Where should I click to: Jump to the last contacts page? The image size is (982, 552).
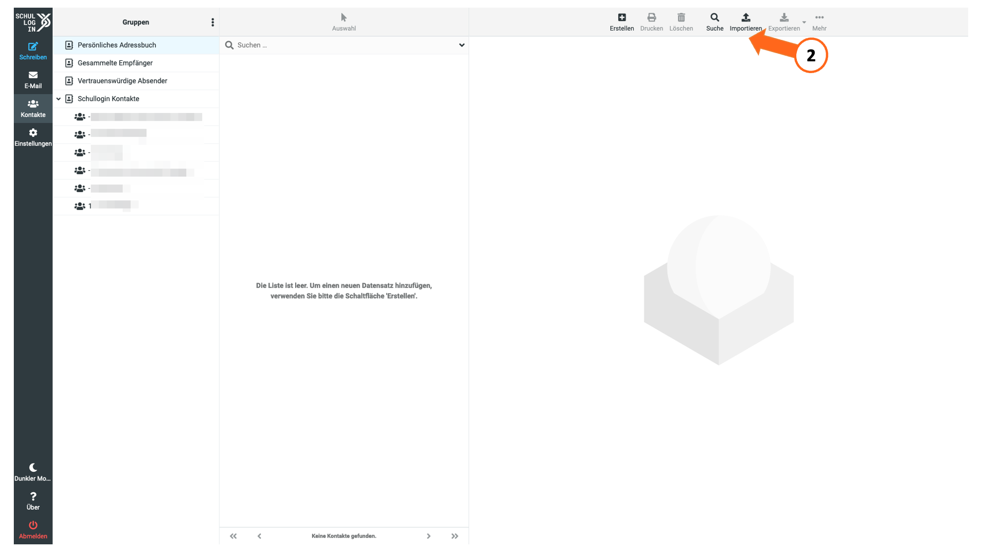pyautogui.click(x=455, y=536)
